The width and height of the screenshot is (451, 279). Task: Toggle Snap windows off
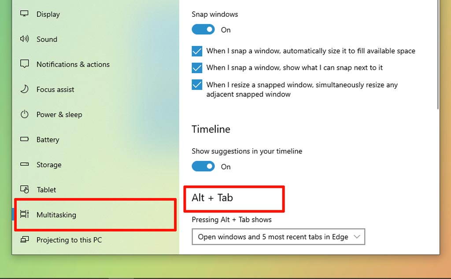[x=203, y=29]
